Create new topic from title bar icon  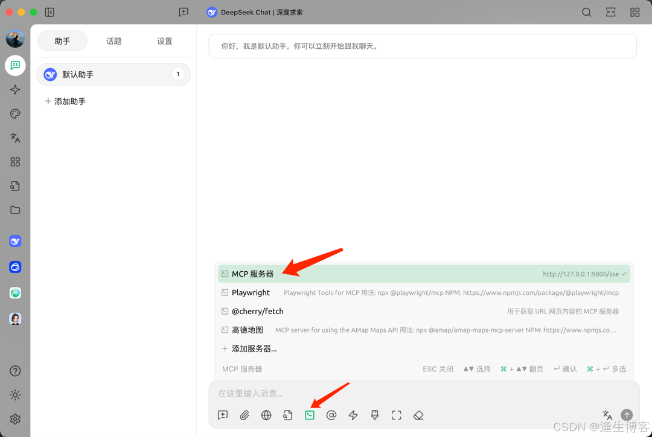point(184,13)
